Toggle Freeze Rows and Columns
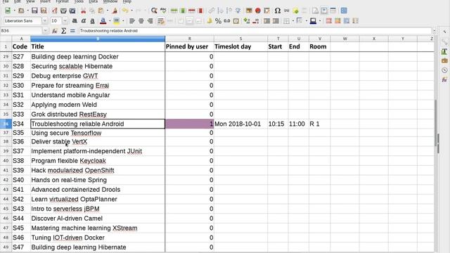 click(x=324, y=11)
